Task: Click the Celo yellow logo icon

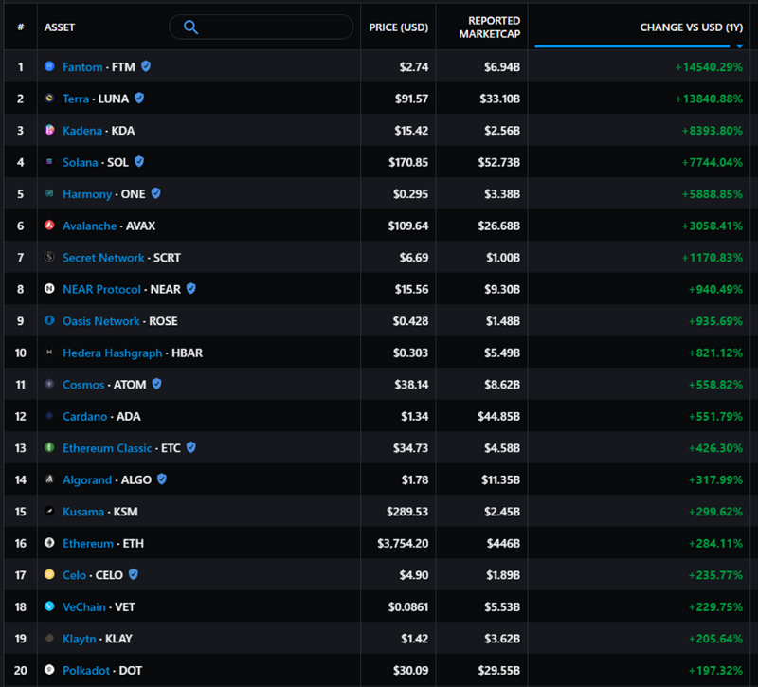Action: tap(49, 574)
